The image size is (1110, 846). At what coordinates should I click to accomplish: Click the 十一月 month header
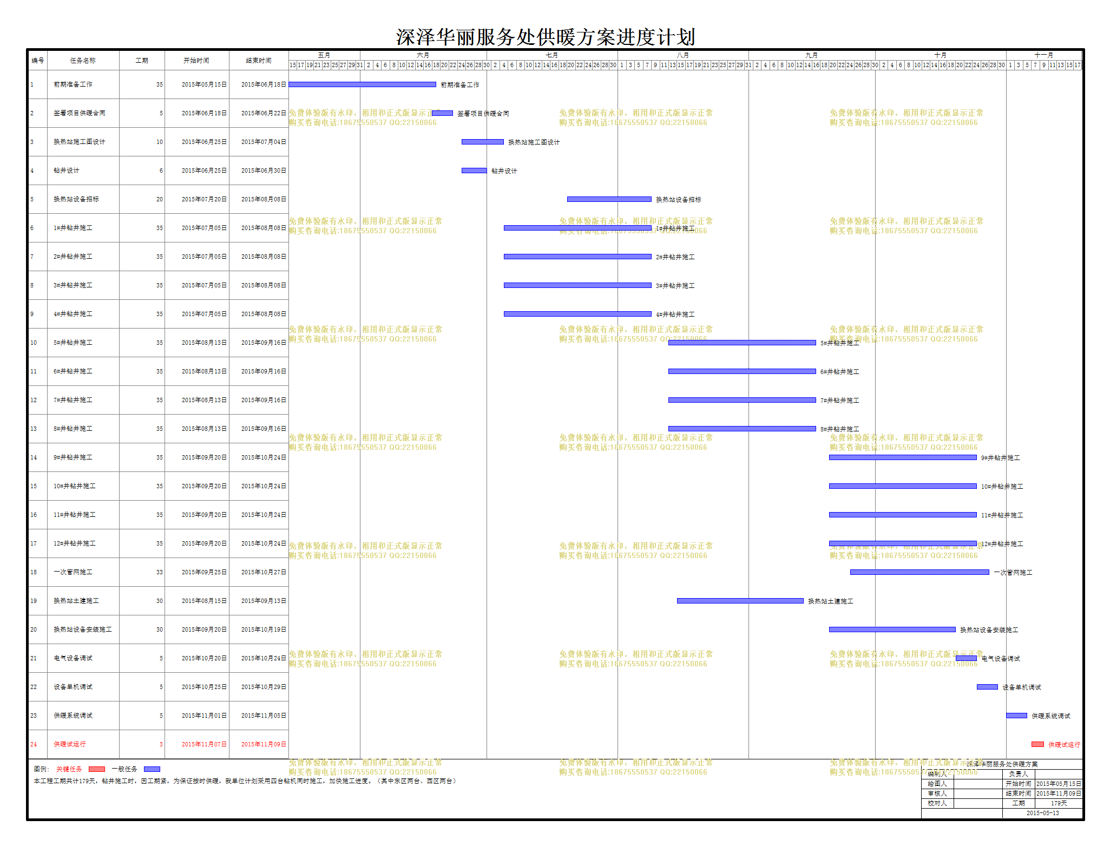(1044, 55)
